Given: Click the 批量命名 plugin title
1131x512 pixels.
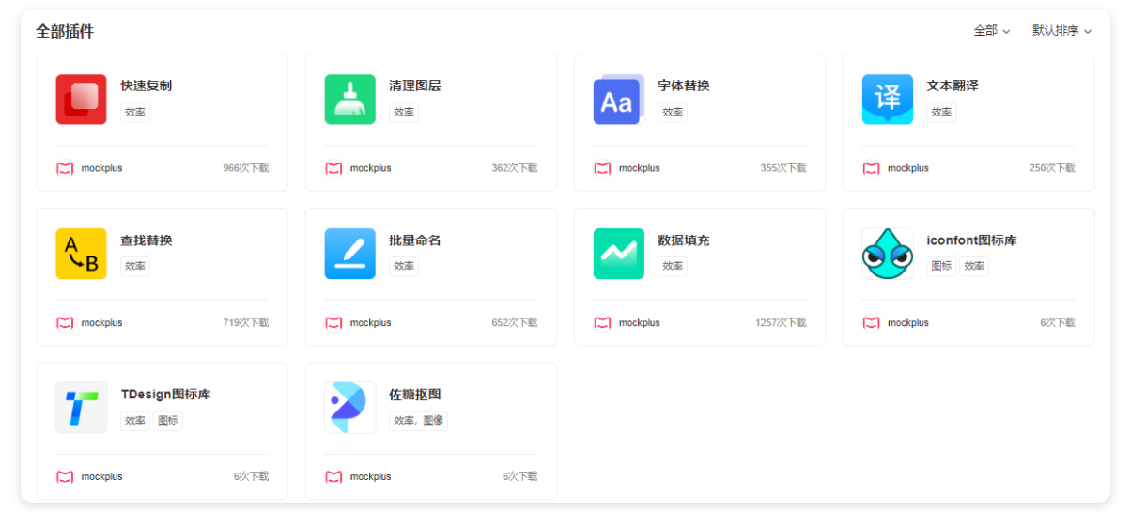Looking at the screenshot, I should click(x=415, y=240).
